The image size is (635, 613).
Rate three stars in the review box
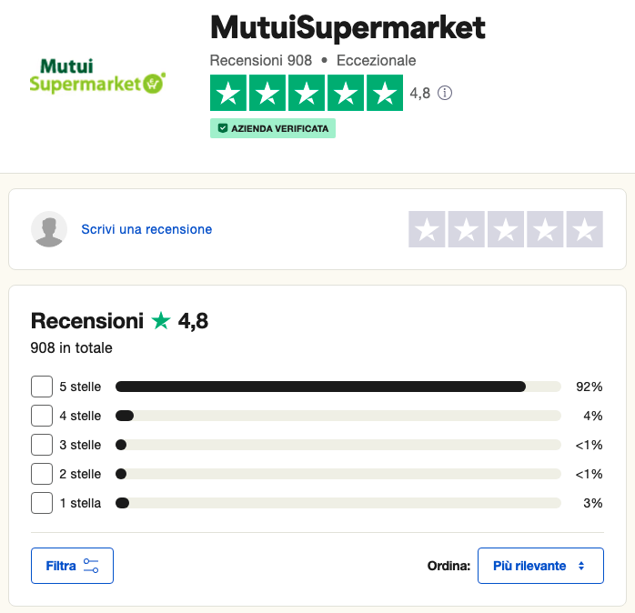pos(506,229)
